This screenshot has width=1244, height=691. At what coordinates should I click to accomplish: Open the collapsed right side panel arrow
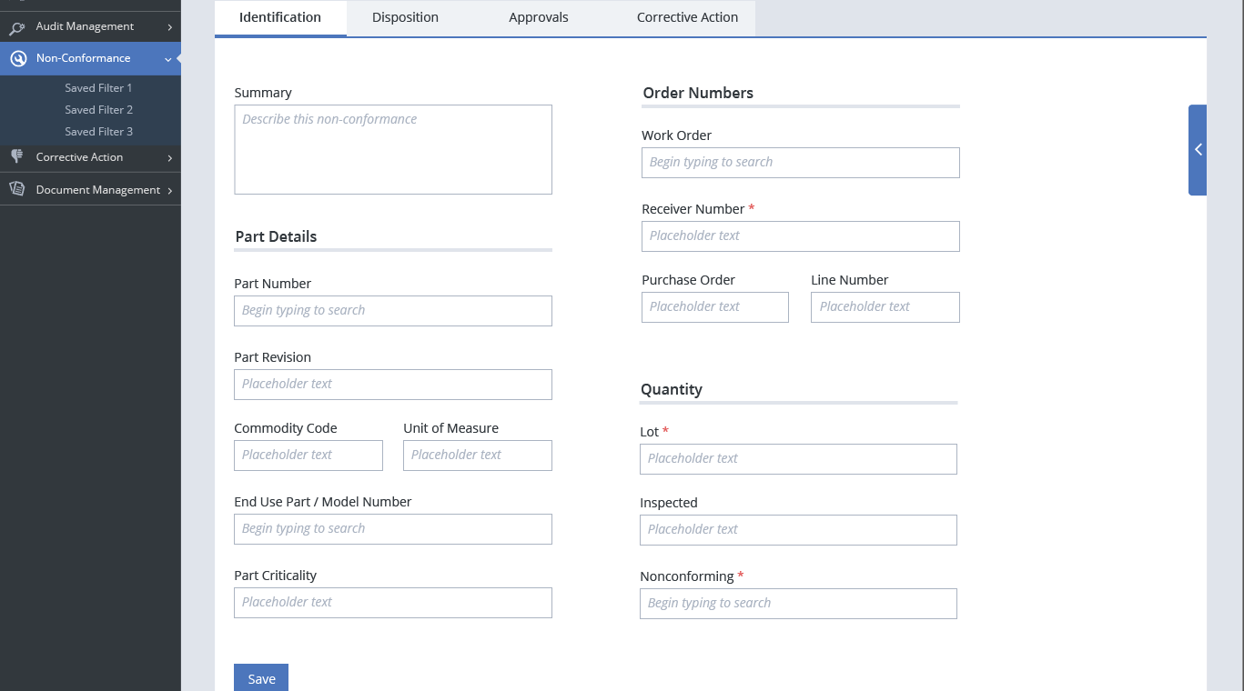pos(1198,150)
